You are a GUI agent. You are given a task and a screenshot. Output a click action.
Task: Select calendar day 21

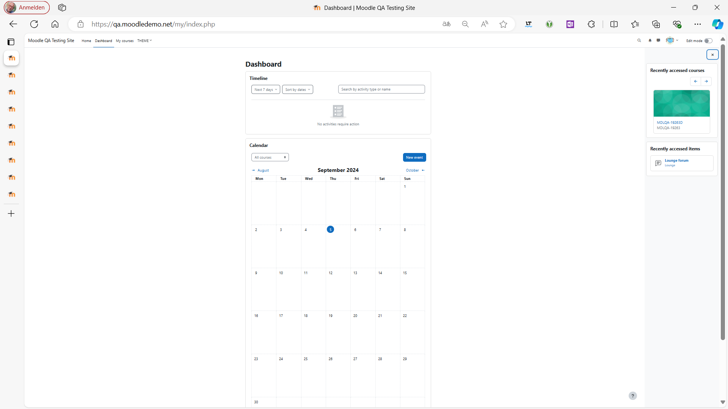coord(380,316)
